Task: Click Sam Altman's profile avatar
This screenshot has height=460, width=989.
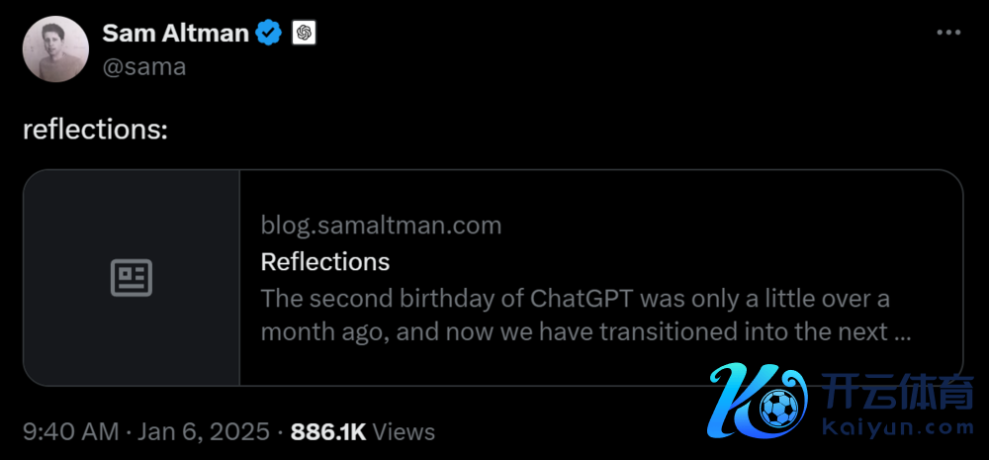Action: pos(56,49)
